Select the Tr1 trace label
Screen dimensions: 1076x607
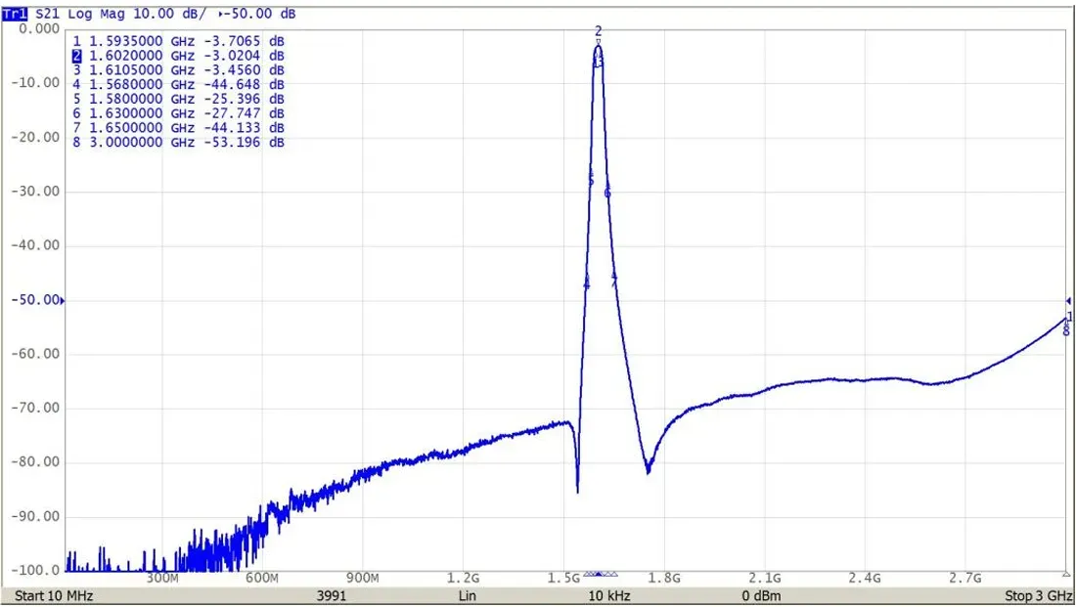(15, 14)
